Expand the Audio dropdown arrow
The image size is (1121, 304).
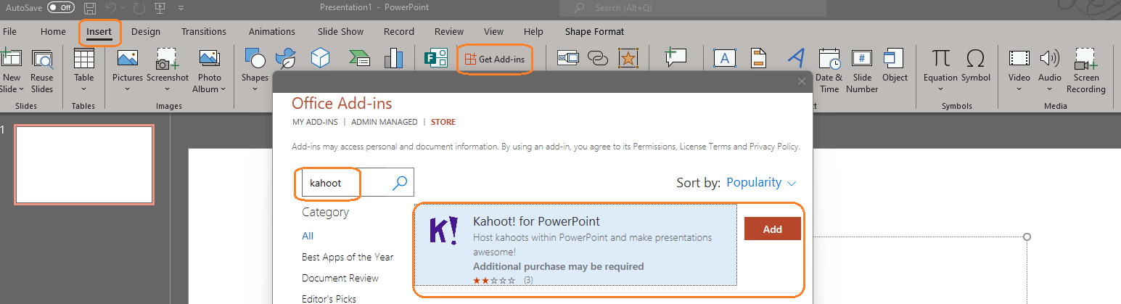(1050, 89)
